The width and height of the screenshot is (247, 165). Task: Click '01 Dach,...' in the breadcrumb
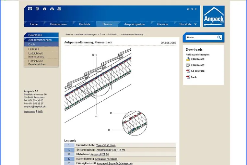113,34
